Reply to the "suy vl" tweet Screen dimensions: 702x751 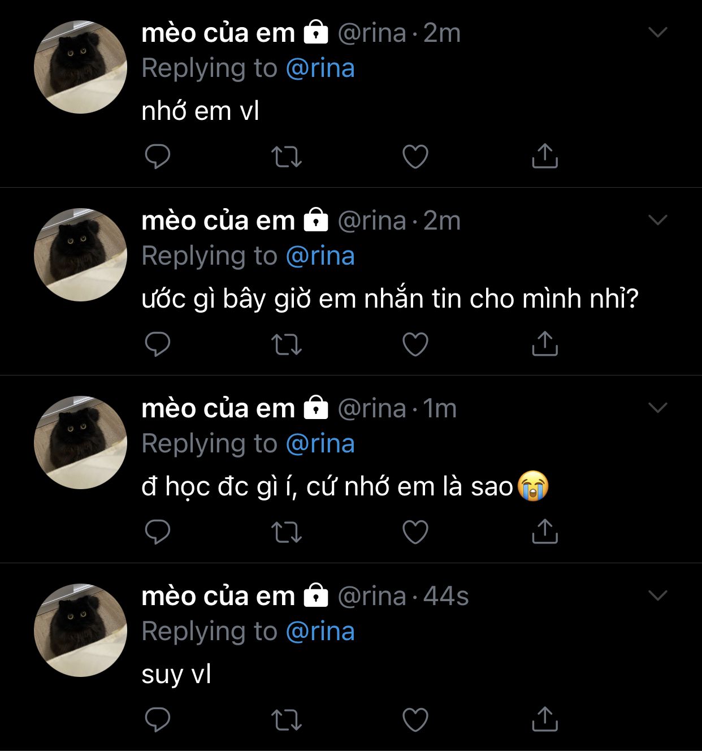click(x=158, y=720)
